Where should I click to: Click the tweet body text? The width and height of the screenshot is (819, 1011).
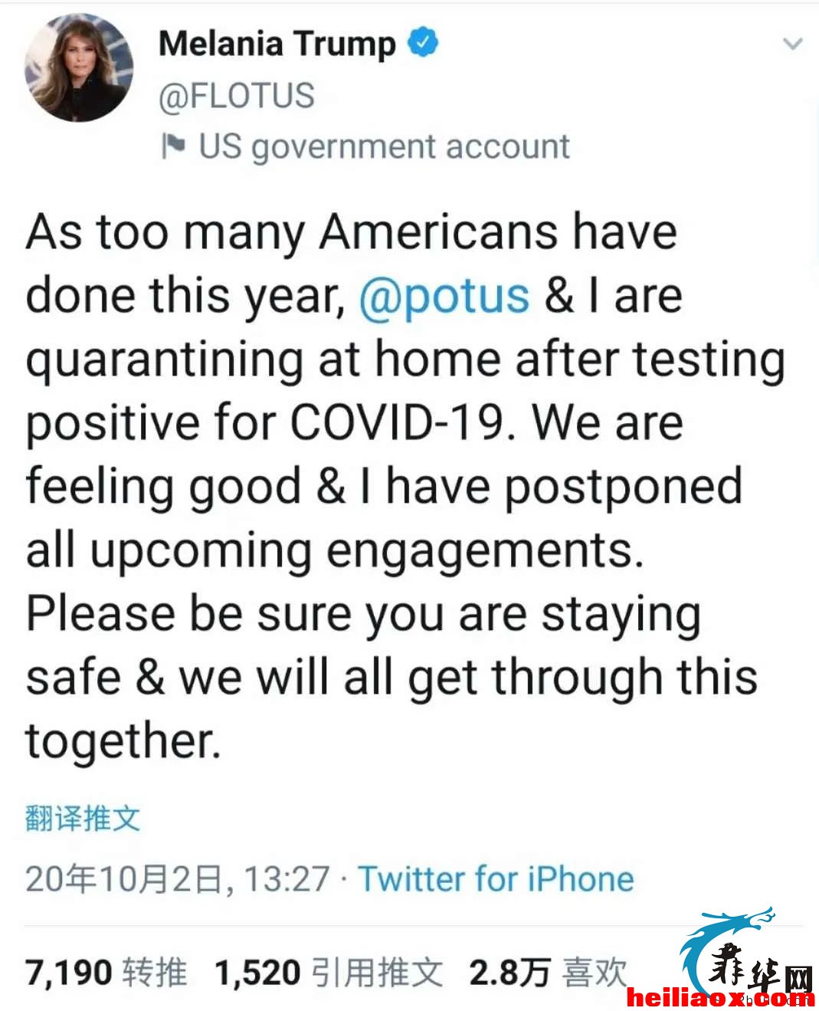[406, 486]
